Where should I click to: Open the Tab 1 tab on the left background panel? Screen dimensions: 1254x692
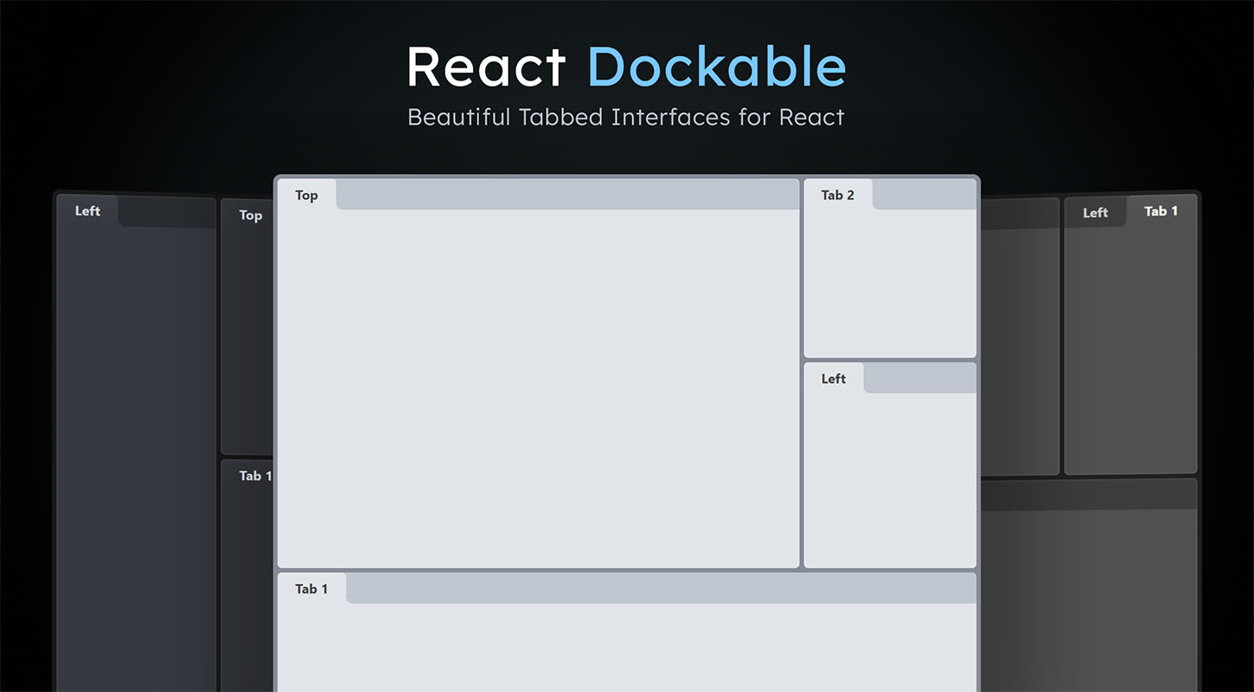(x=253, y=476)
